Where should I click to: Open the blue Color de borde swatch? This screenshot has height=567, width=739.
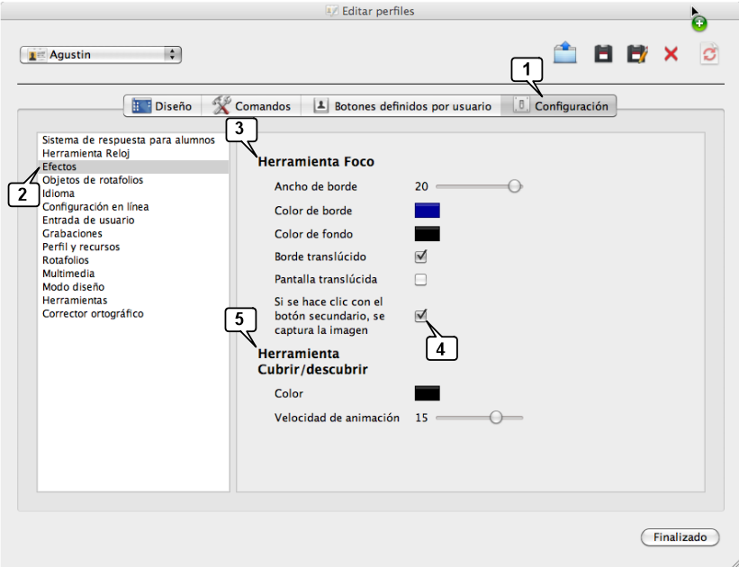(x=427, y=211)
